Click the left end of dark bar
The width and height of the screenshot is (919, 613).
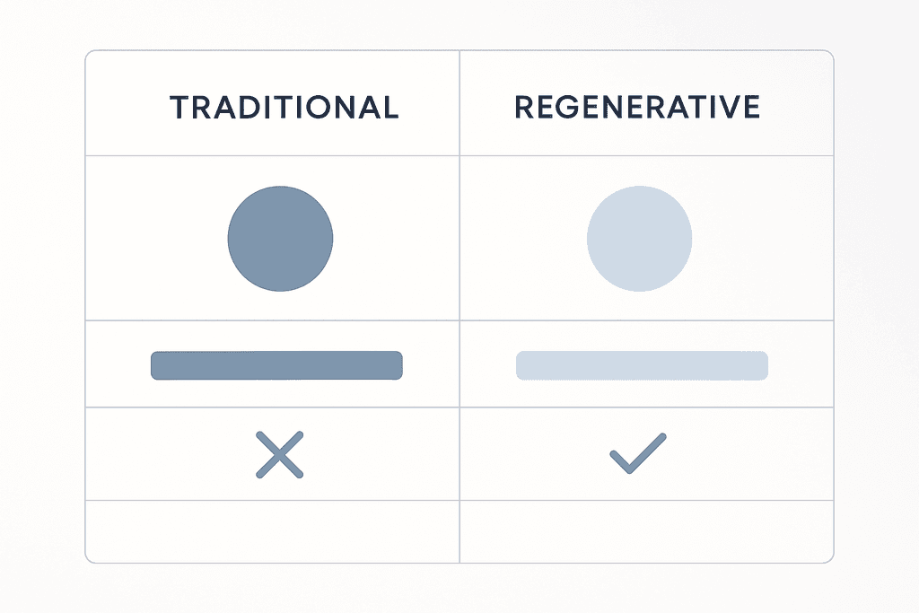pyautogui.click(x=155, y=365)
